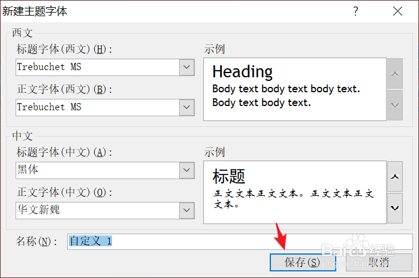
Task: Click the question mark help icon in title bar
Action: tap(355, 11)
